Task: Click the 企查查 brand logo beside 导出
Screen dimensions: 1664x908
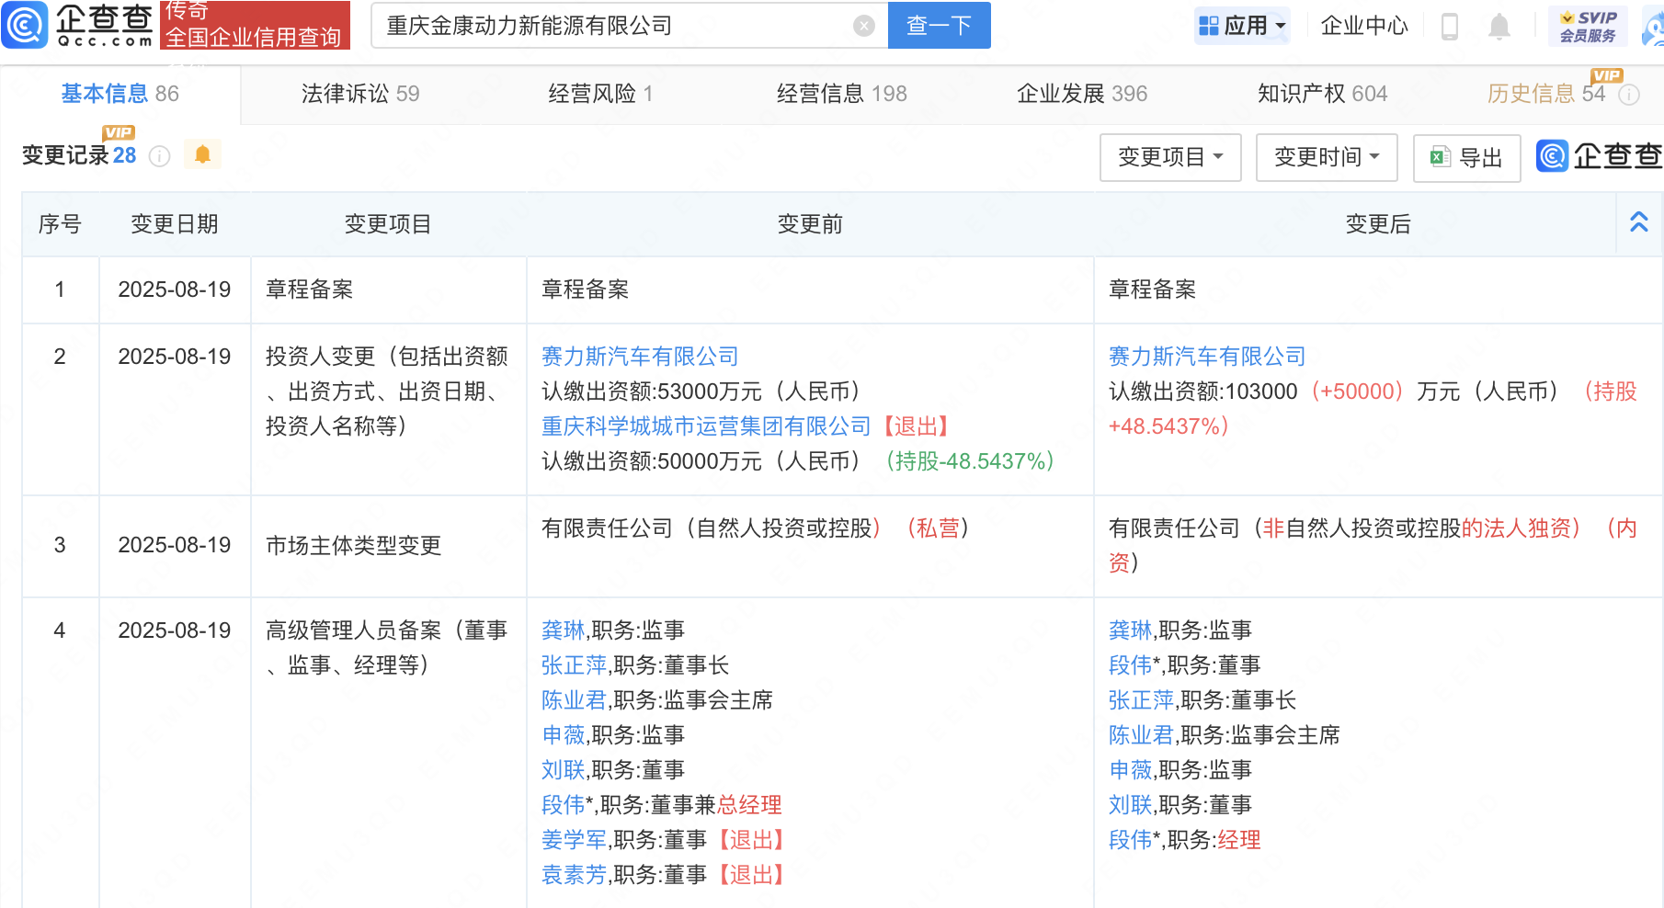Action: pyautogui.click(x=1599, y=156)
